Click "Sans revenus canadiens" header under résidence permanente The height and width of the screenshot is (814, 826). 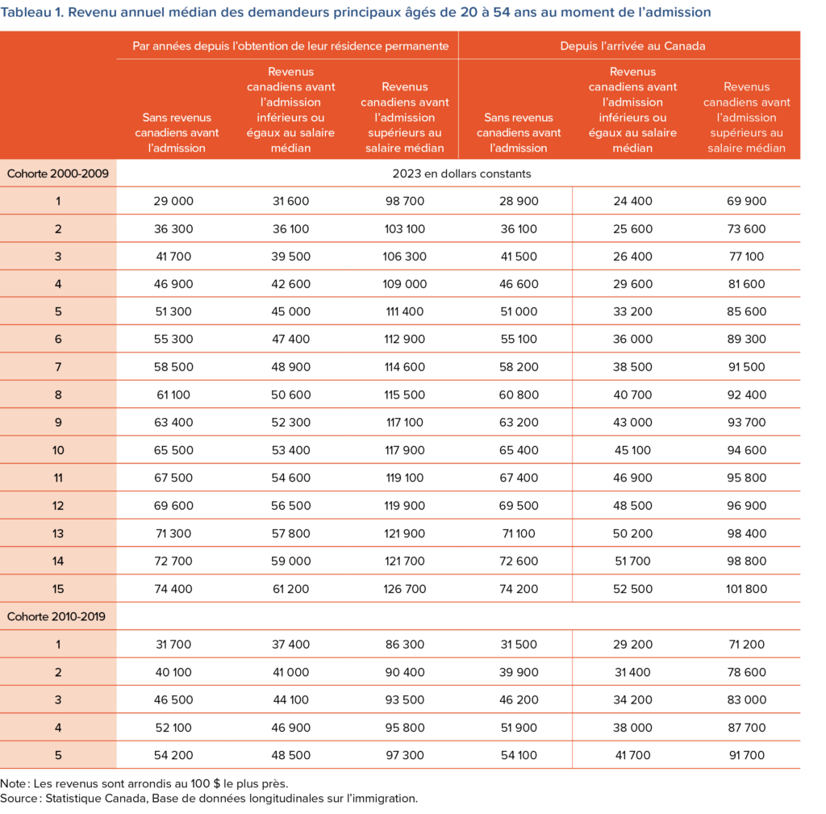point(177,132)
